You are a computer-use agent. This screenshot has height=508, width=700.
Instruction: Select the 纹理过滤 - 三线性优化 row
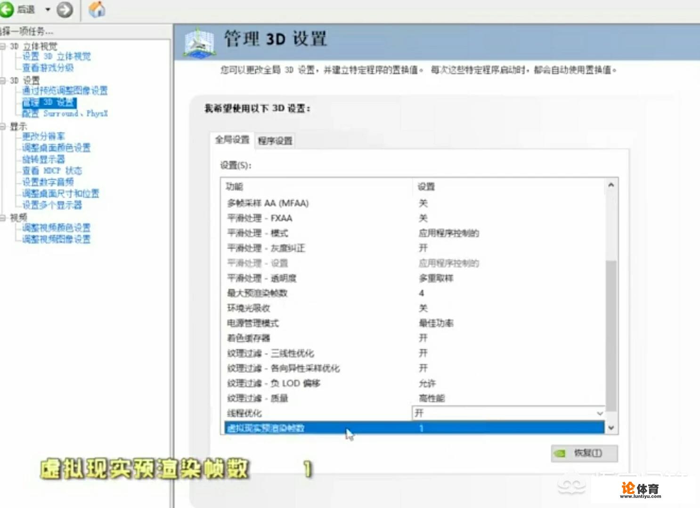coord(415,353)
